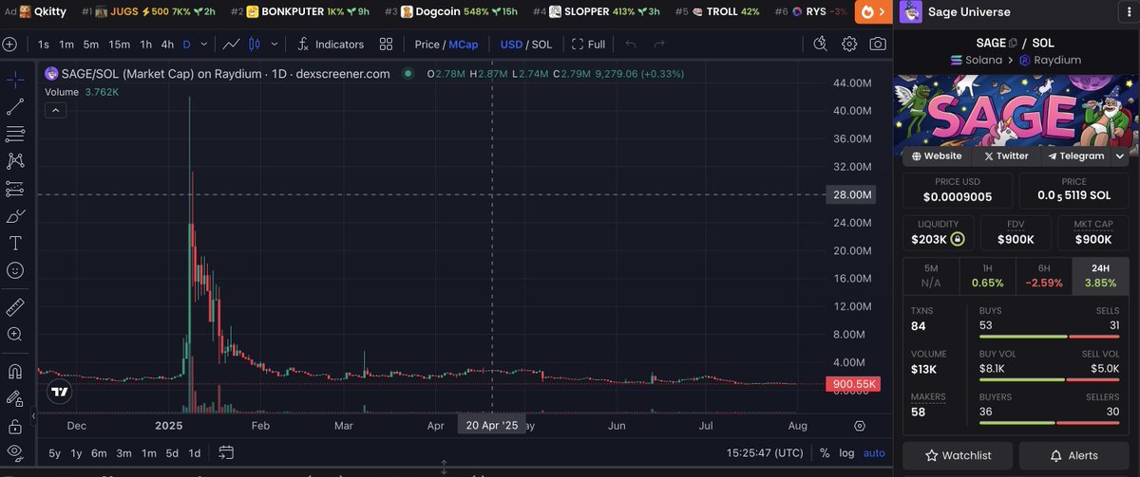
Task: Add SAGE to Watchlist
Action: [x=958, y=455]
